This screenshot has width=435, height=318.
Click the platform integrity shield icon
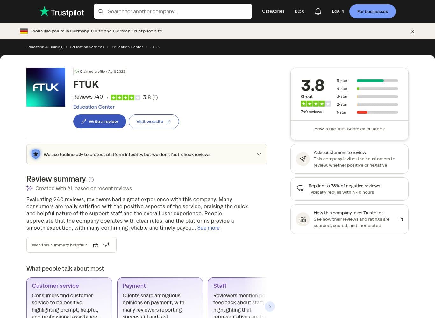coord(36,154)
